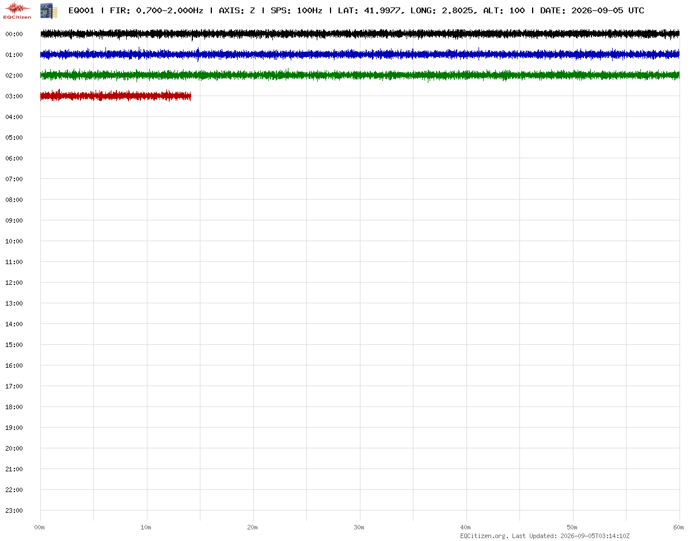Click the EQCitizen.org Last Updated footer
The image size is (691, 541).
[x=545, y=536]
